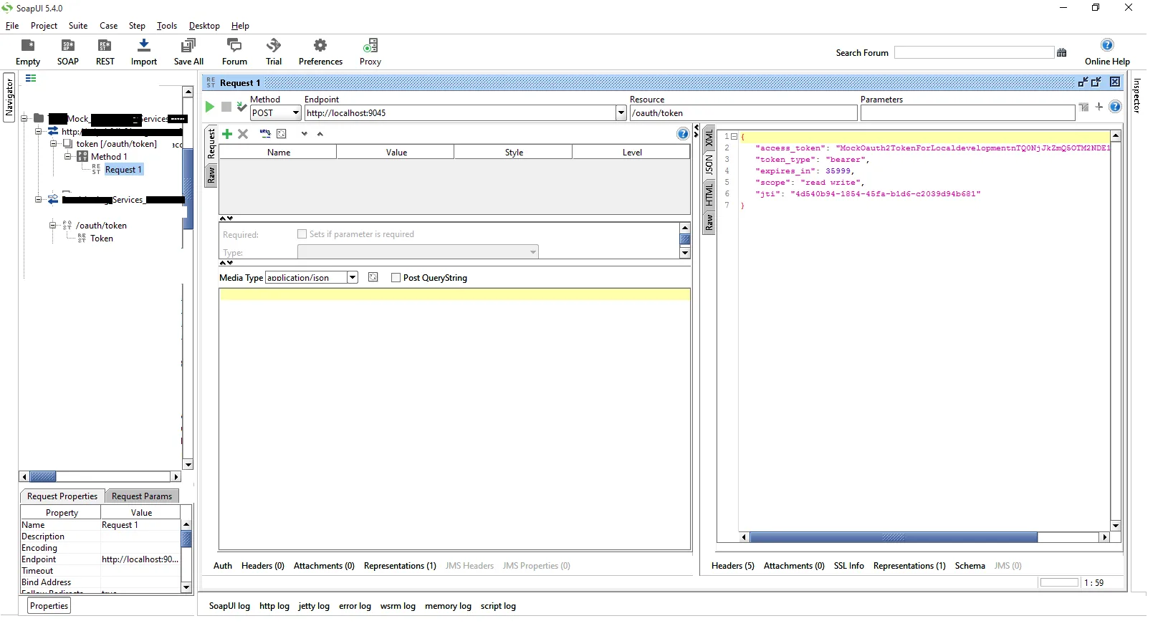Click the Properties button
The height and width of the screenshot is (626, 1168).
coord(49,606)
